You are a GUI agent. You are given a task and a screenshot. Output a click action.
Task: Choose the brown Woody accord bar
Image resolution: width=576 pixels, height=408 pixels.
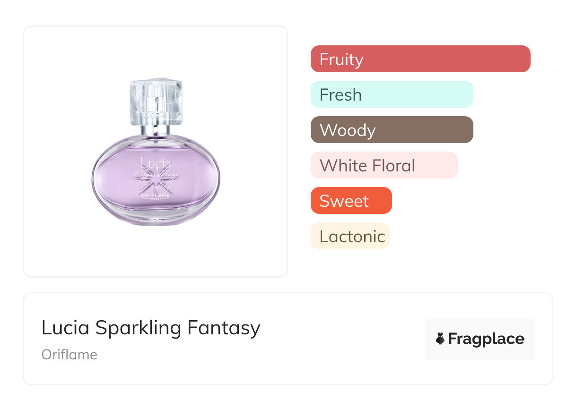392,130
